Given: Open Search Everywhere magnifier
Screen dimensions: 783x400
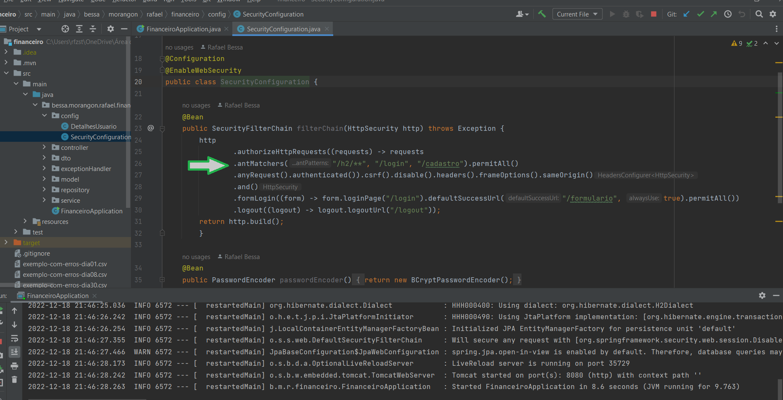Looking at the screenshot, I should point(759,14).
